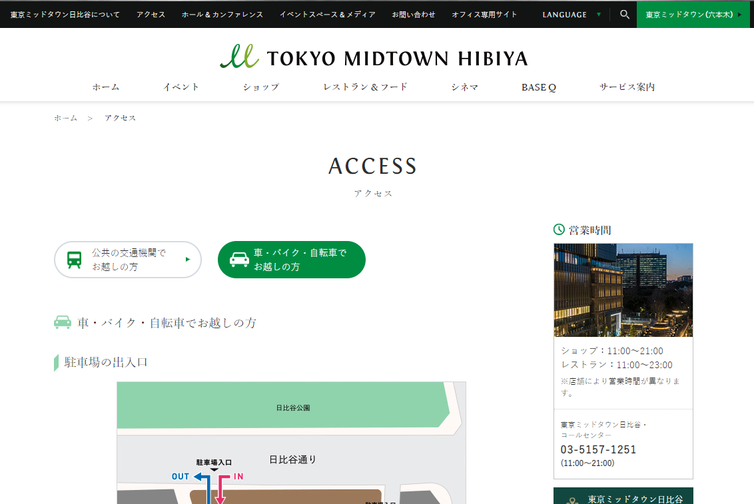Open イベントスペース＆メディア link
Screen dimensions: 754x504
328,15
